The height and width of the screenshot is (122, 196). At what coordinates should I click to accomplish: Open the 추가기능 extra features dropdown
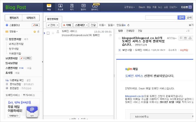pos(171,38)
